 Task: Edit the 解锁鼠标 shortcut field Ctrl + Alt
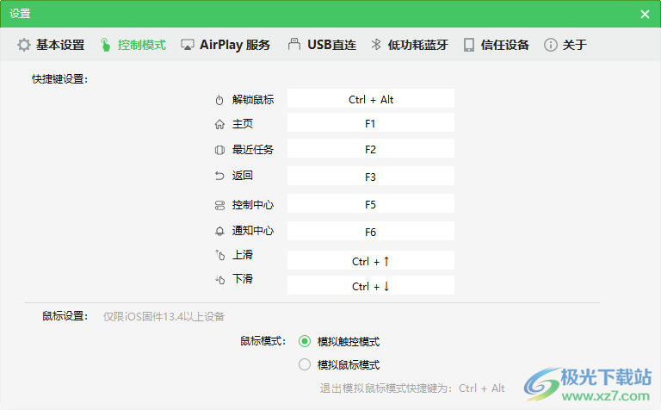tap(371, 98)
